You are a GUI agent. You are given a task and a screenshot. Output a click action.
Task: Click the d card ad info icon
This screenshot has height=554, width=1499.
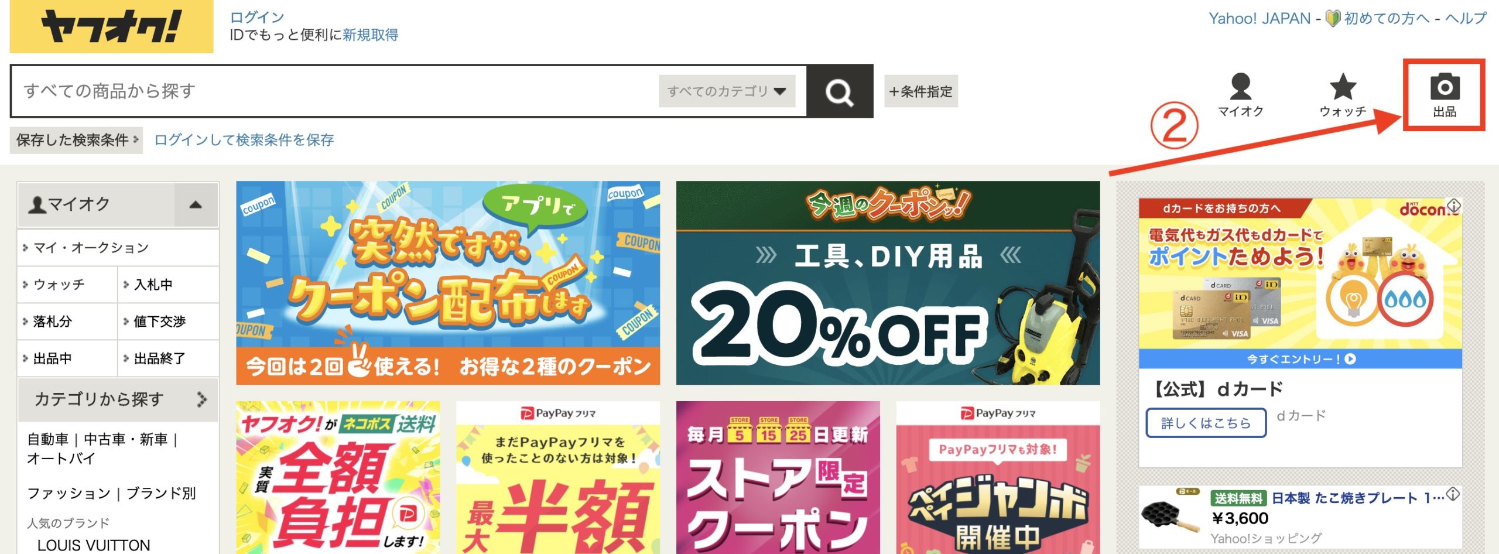(1454, 206)
